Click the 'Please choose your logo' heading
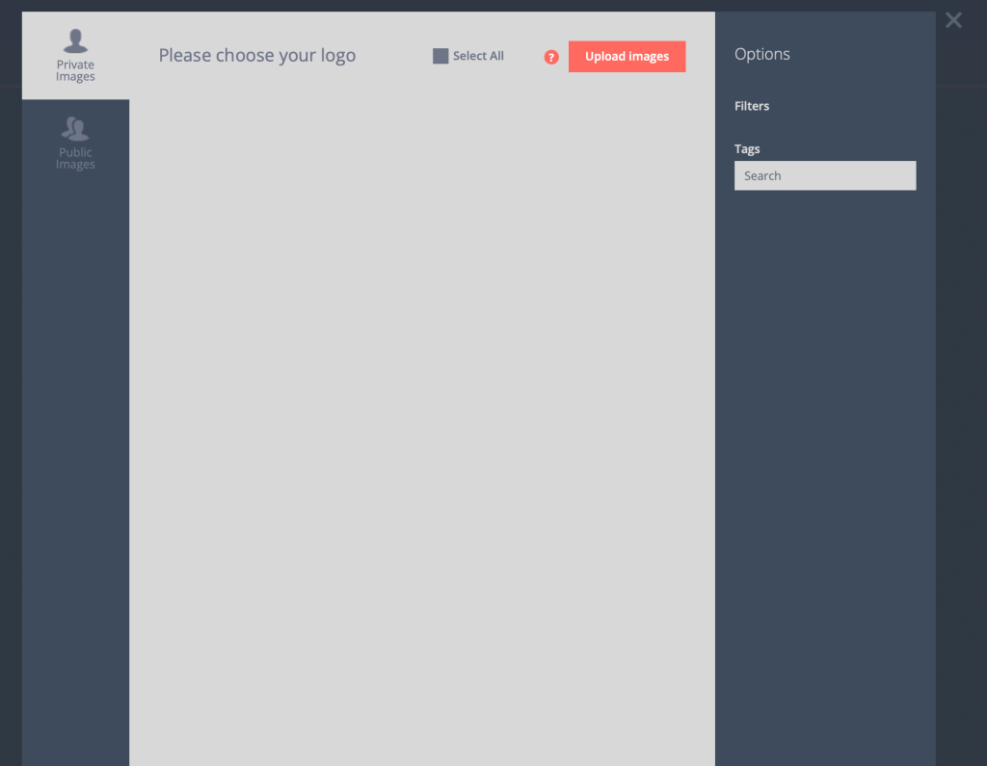987x766 pixels. coord(256,55)
